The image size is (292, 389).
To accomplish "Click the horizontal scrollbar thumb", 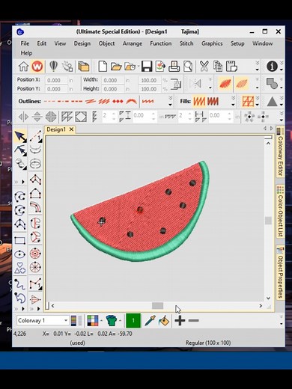I will pyautogui.click(x=157, y=305).
